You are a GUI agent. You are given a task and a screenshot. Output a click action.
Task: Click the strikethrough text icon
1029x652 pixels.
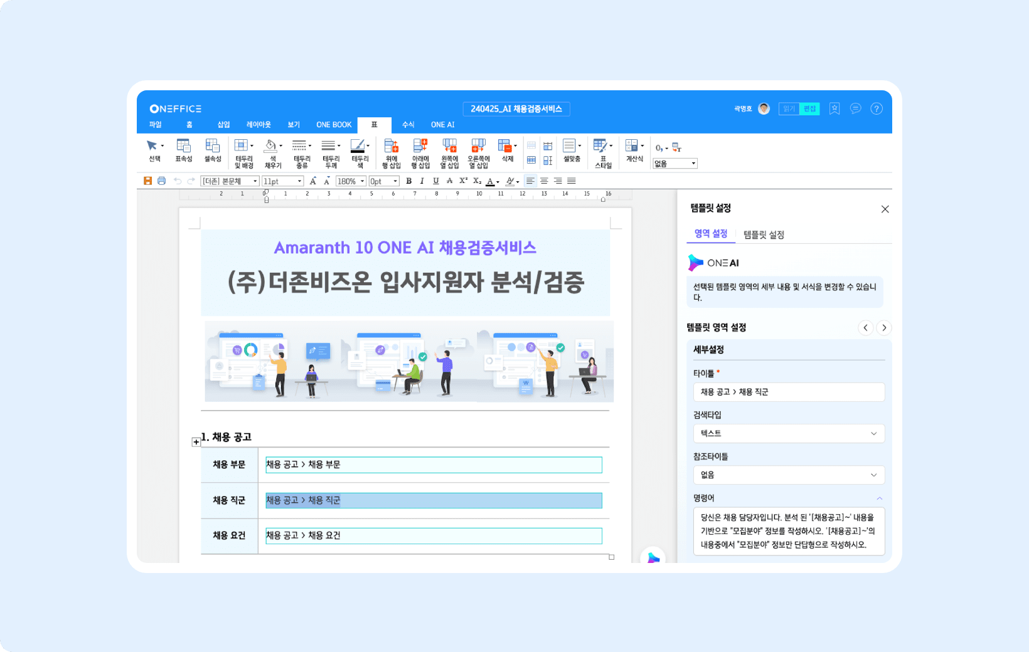(x=449, y=181)
